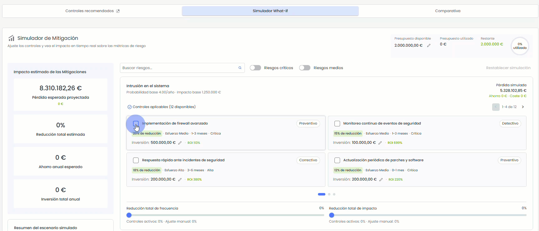This screenshot has width=539, height=231.
Task: Click Restablecer simulación link
Action: coord(508,68)
